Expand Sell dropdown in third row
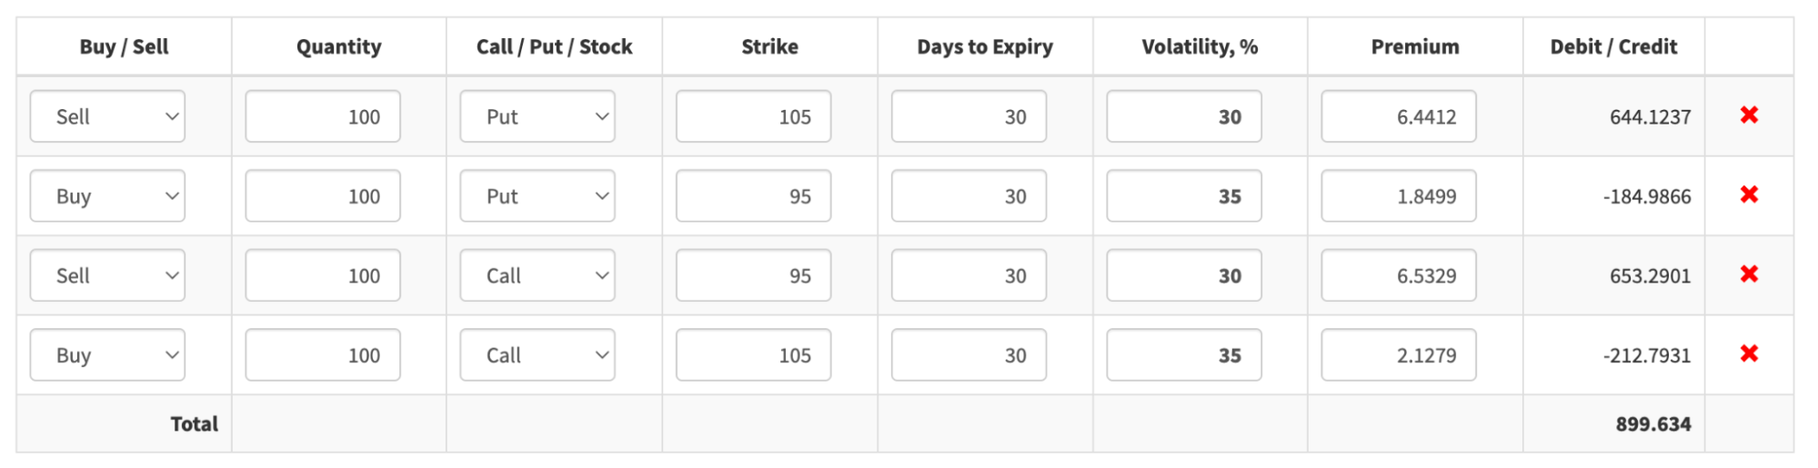Screen dimensions: 1818x468 coord(107,275)
